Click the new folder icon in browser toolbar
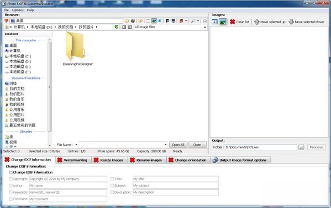This screenshot has height=208, width=331. coord(127,21)
